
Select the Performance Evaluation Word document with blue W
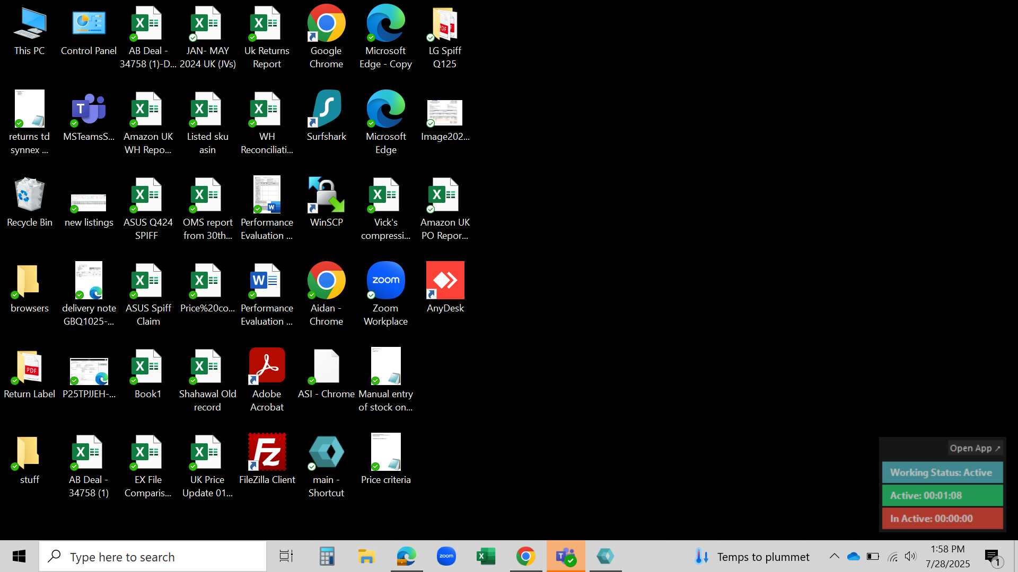pos(267,294)
